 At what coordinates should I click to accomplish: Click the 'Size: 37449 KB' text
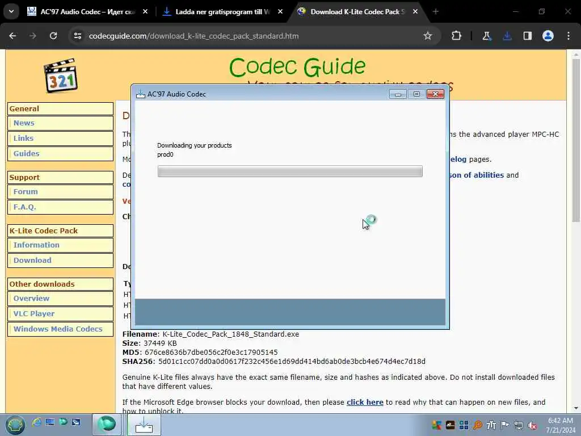(150, 343)
